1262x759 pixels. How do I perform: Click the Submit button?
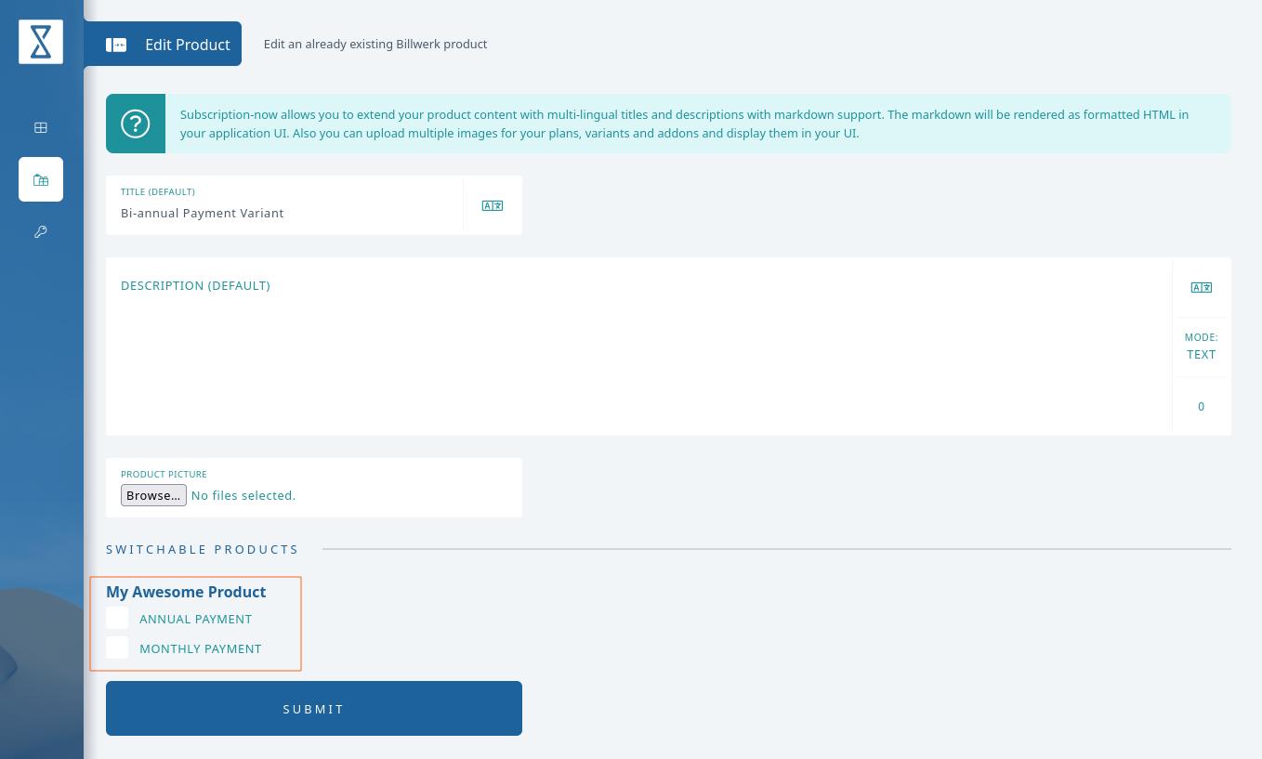click(314, 708)
